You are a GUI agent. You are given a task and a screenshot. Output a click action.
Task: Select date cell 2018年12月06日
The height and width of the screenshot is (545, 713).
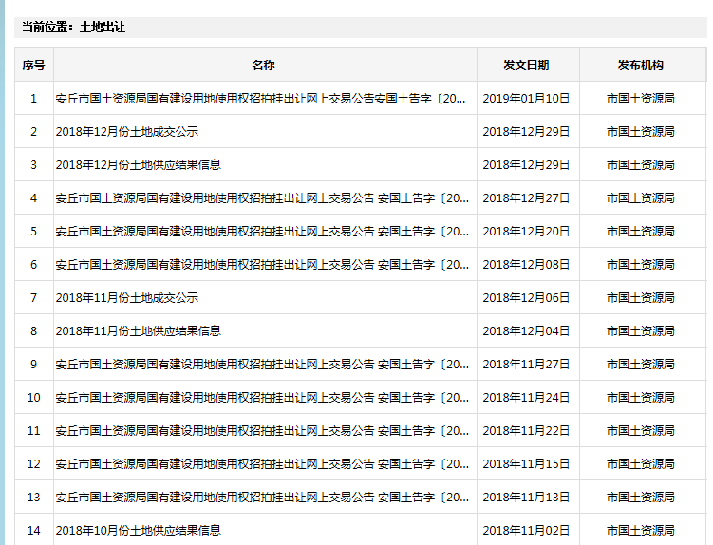[x=526, y=297]
